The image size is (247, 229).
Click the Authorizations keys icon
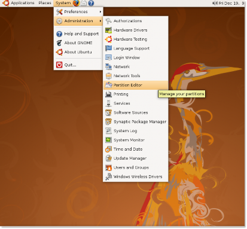point(108,21)
